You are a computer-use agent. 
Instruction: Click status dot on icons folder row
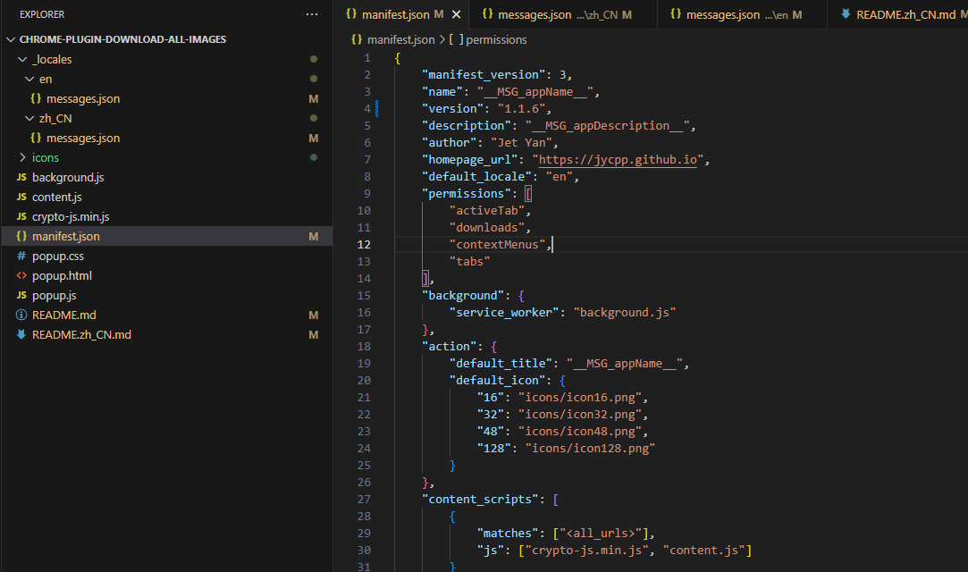(x=314, y=157)
